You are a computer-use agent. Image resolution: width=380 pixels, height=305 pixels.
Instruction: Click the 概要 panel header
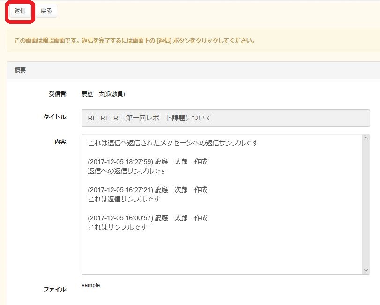click(x=20, y=70)
